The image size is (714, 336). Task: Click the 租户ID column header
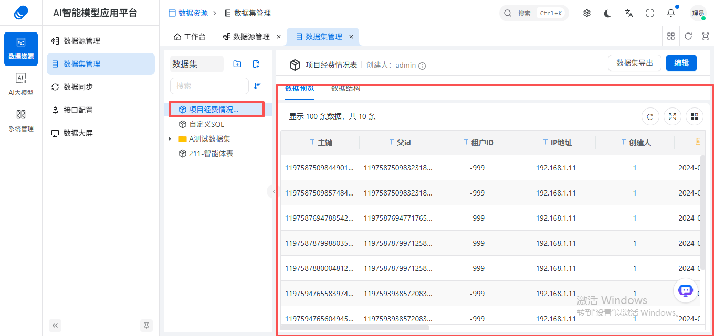(x=477, y=143)
